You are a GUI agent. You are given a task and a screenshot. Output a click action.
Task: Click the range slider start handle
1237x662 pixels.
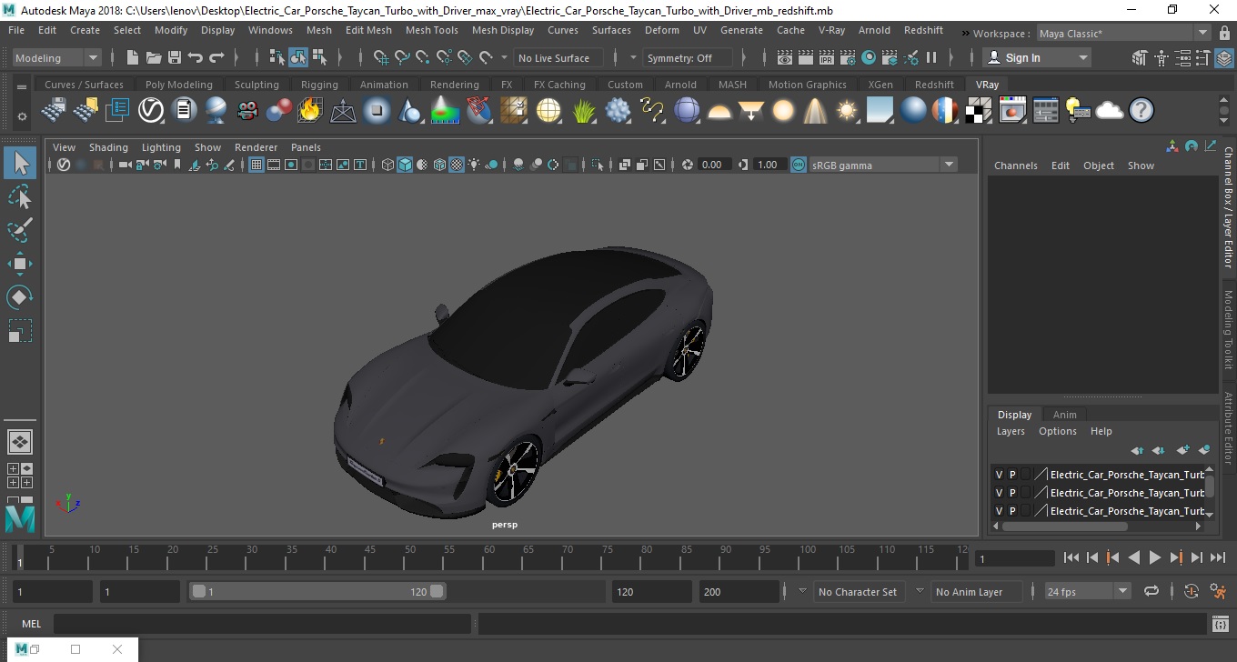[x=199, y=591]
